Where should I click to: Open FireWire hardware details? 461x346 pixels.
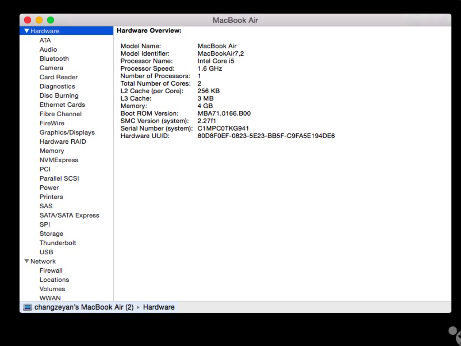click(x=52, y=123)
